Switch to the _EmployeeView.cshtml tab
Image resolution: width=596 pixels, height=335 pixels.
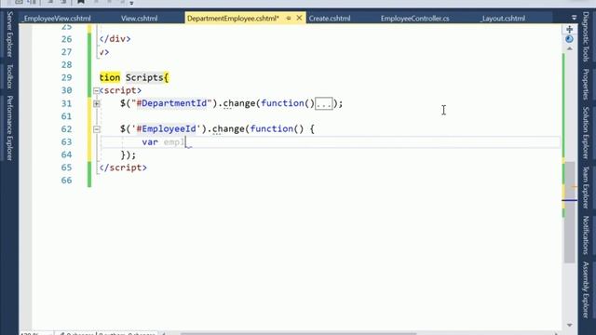click(x=57, y=19)
